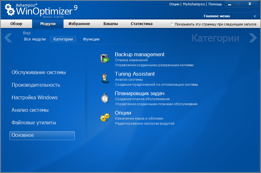Click the Опции gears icon
Screen dimensions: 261x173
[105, 117]
